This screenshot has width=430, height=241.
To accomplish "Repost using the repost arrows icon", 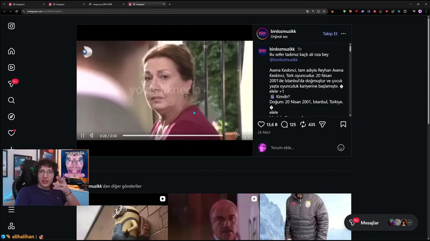I will click(303, 125).
